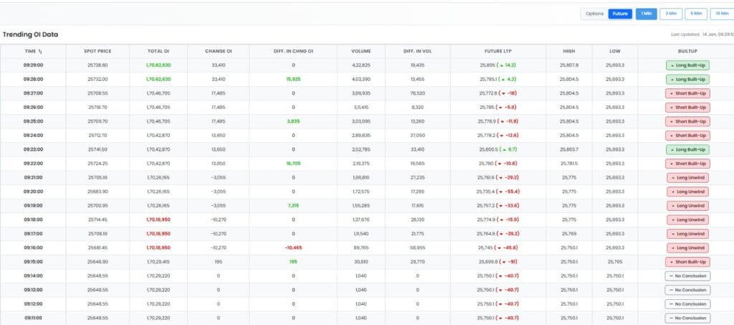Click Short Built-Up badge in 09:27:00 row
Viewport: 734px width, 325px height.
point(687,93)
